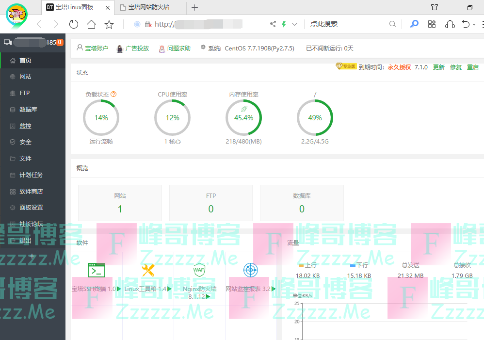484x340 pixels.
Task: Open the 网站监控报表 target icon
Action: tap(250, 270)
